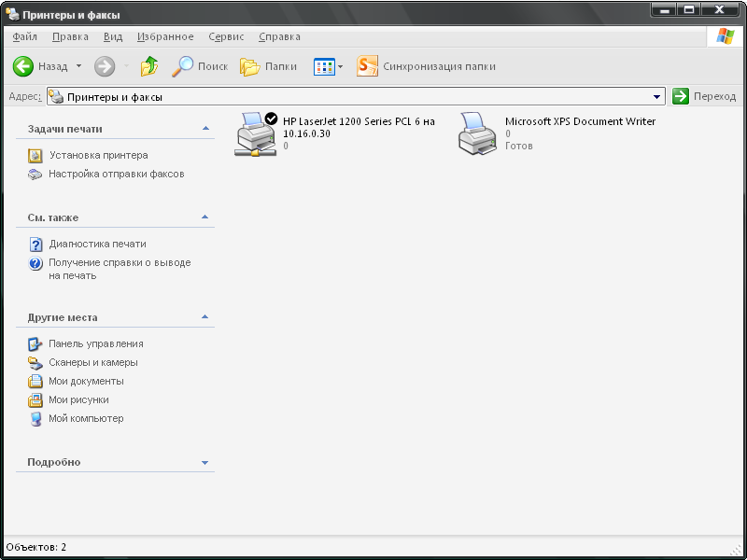747x560 pixels.
Task: Open the Forward button history dropdown
Action: [126, 66]
